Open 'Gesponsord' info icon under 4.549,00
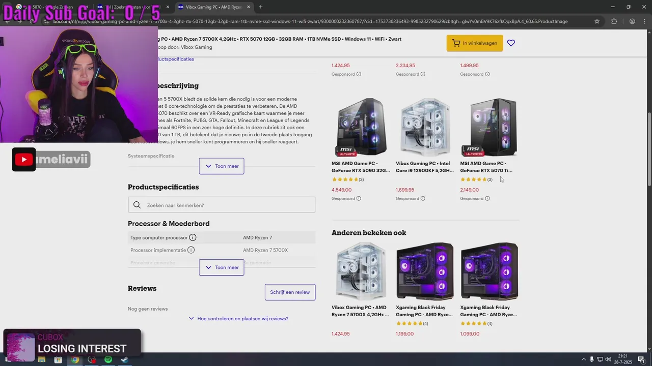 pos(359,199)
